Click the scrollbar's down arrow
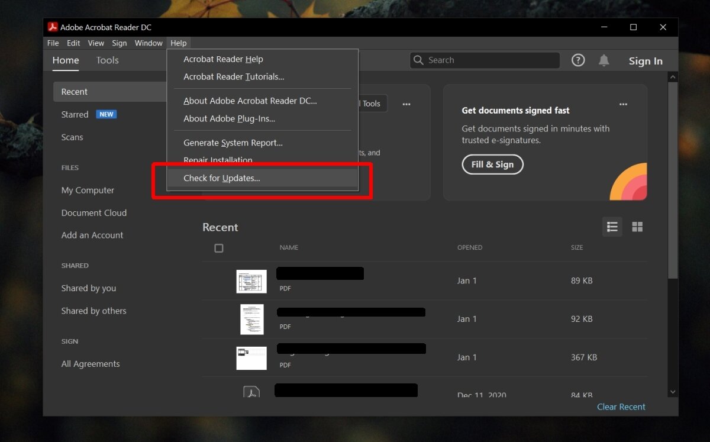 (673, 391)
